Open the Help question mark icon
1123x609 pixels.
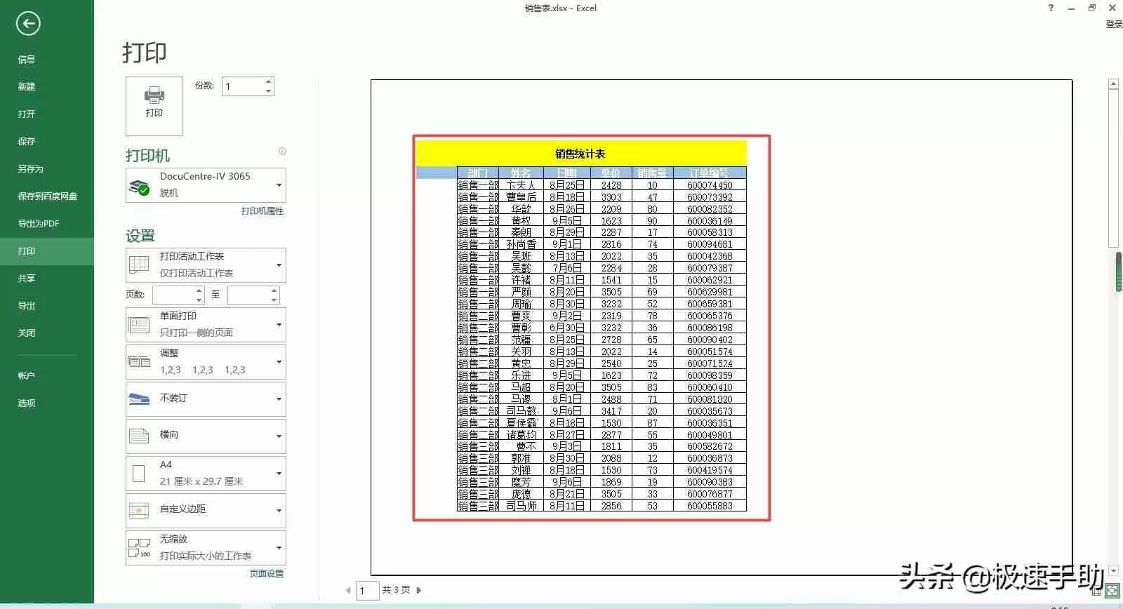pos(1051,8)
